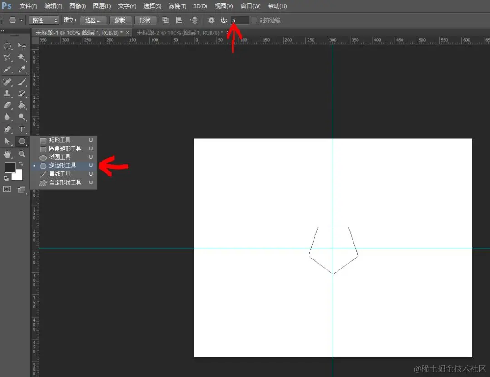Select the Eraser tool
The width and height of the screenshot is (490, 377).
pos(7,105)
